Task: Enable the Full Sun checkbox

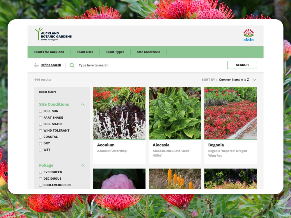Action: click(x=40, y=111)
